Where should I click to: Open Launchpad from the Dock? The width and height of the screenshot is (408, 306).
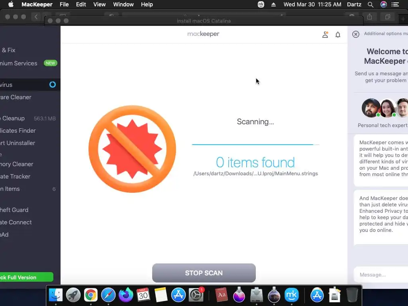[73, 295]
